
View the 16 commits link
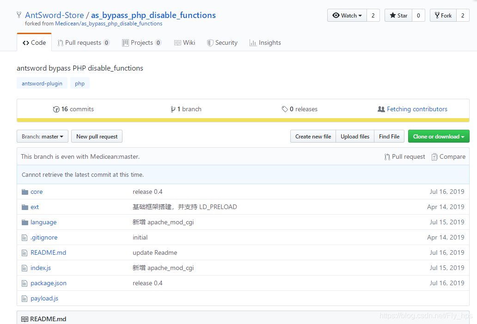(x=73, y=109)
